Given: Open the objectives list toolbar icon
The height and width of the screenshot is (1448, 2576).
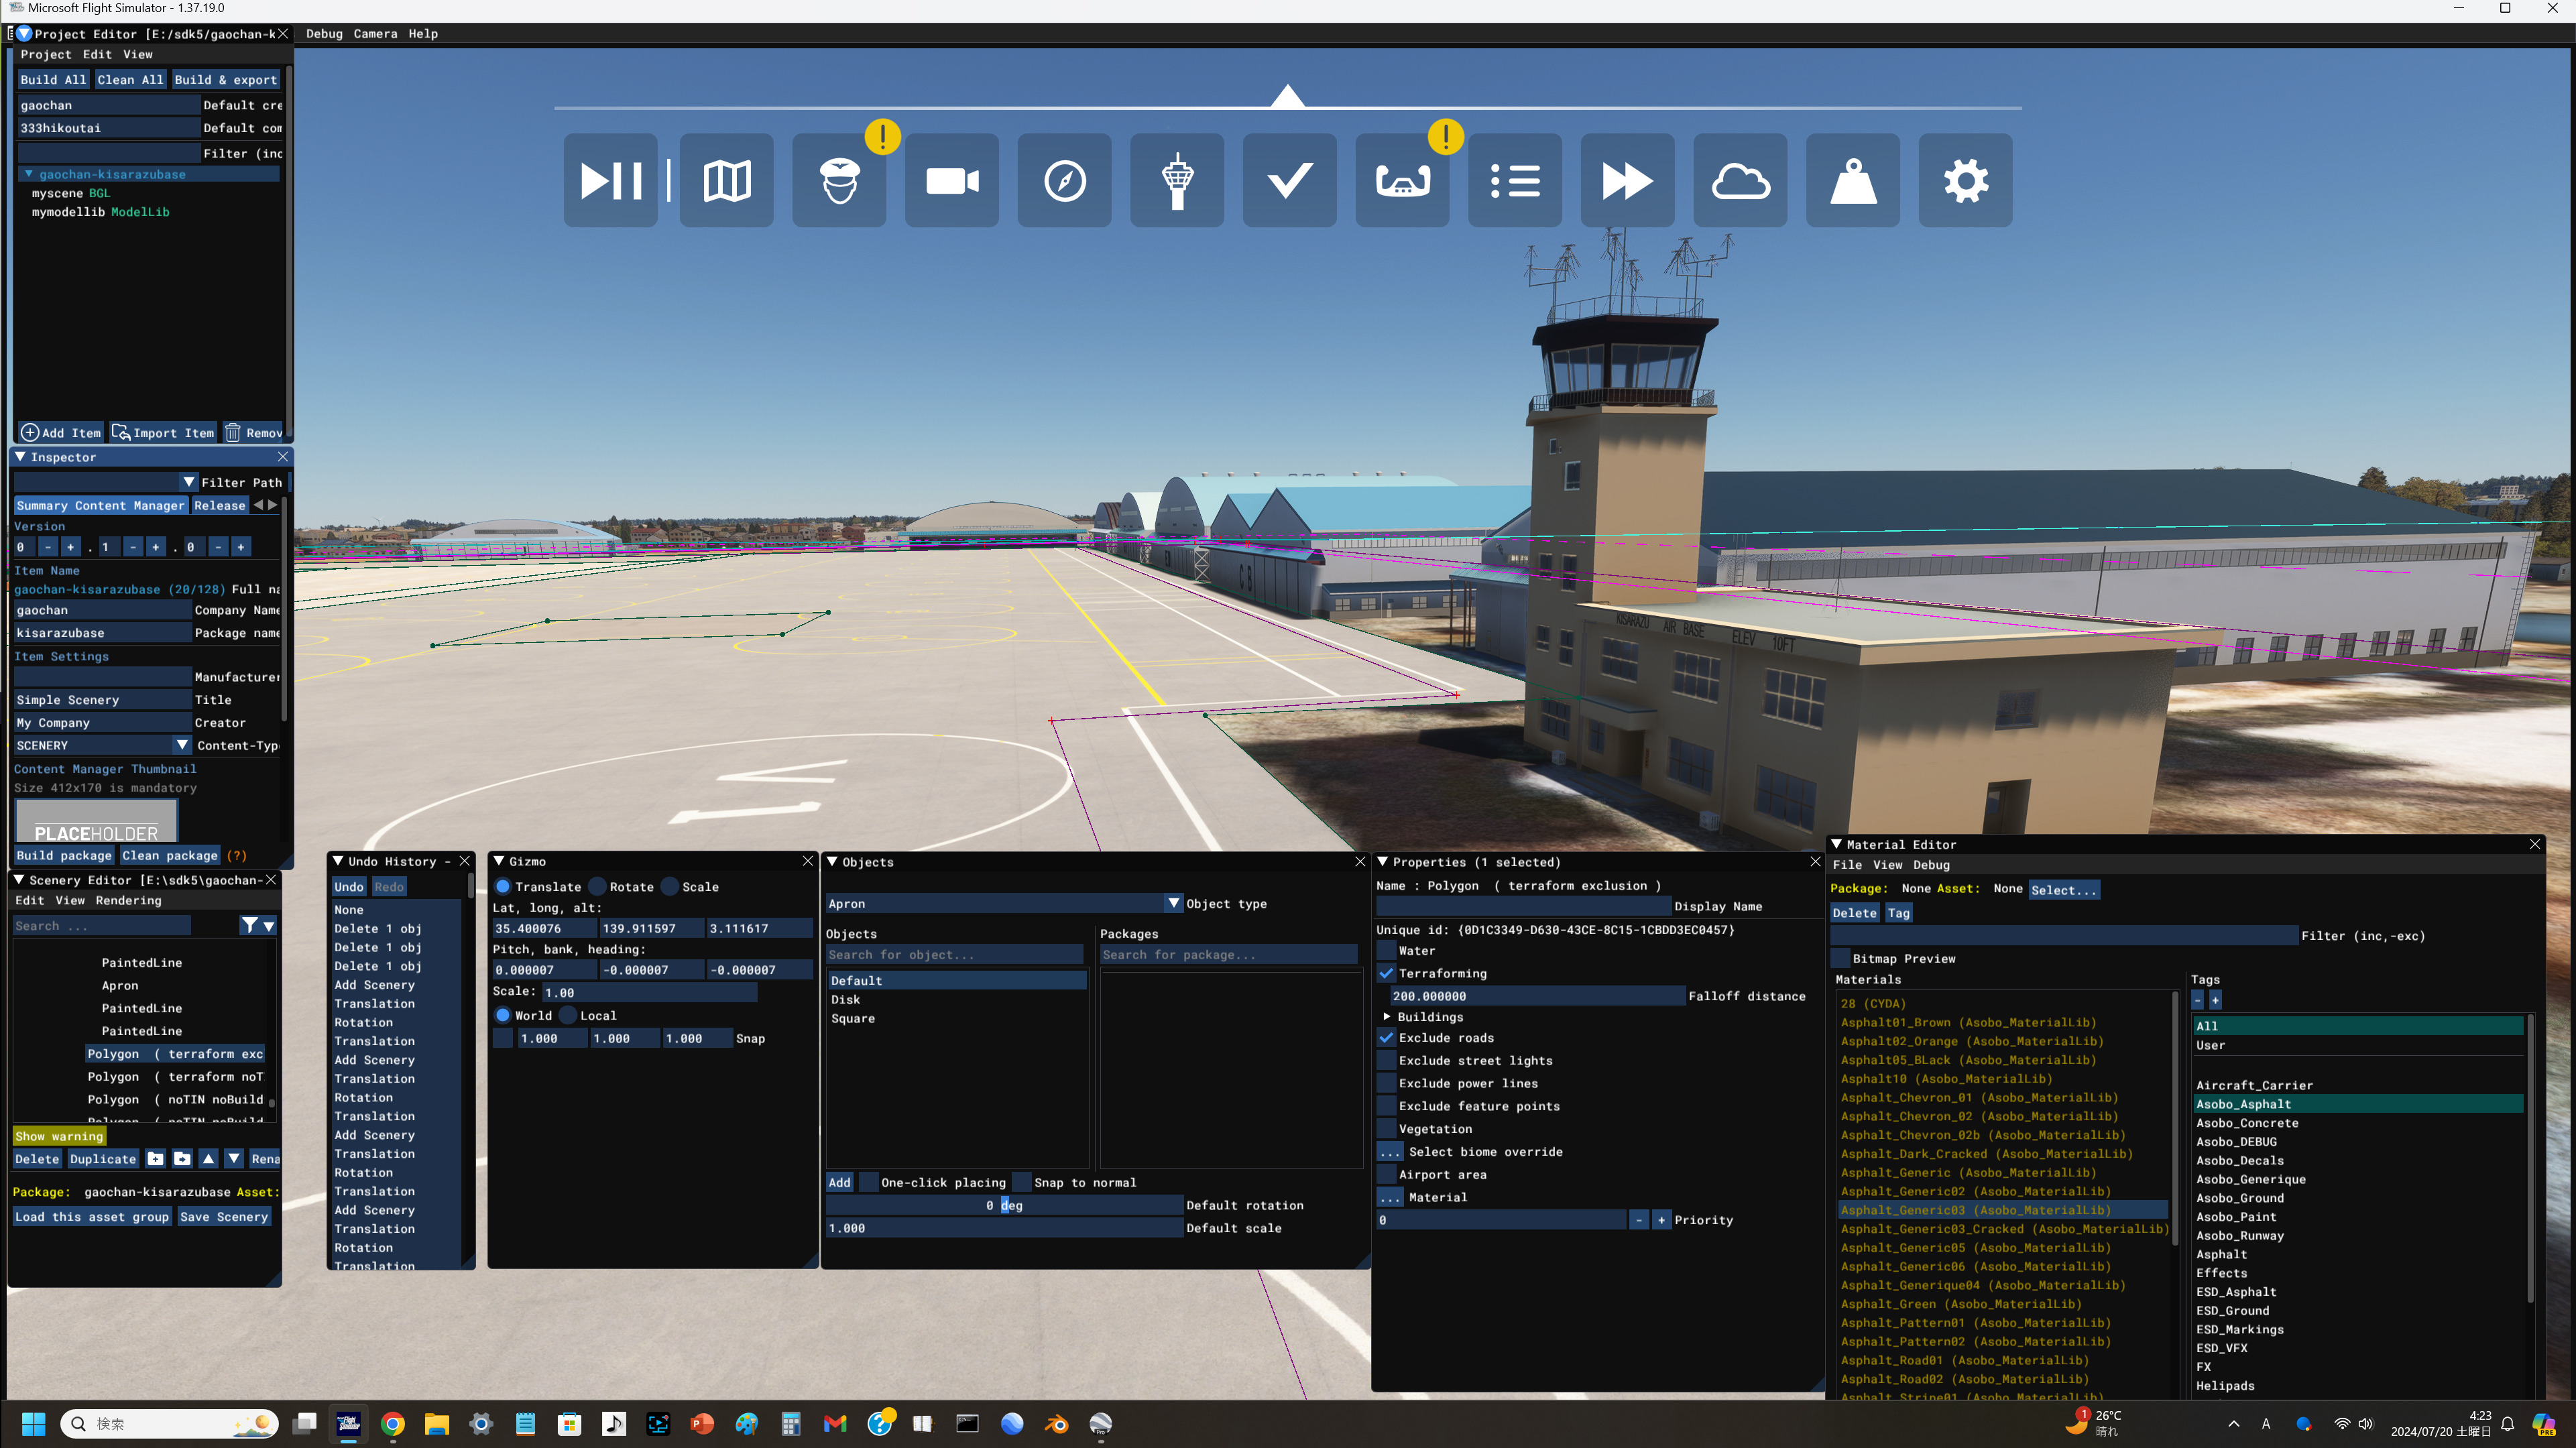Looking at the screenshot, I should [1515, 181].
